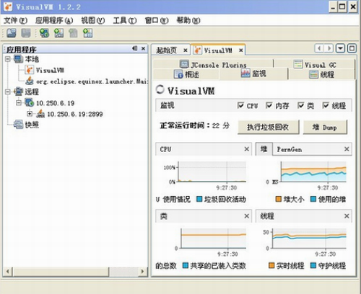Switch to the Visual GC tab
This screenshot has height=294, width=361.
pos(315,64)
